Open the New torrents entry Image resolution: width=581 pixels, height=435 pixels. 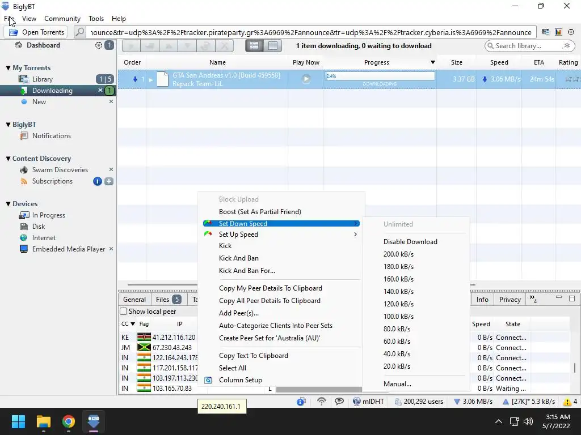39,102
